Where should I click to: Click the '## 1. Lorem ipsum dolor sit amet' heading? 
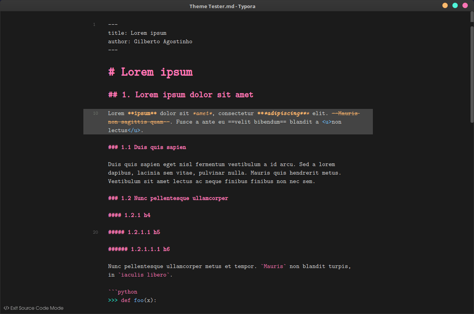click(x=181, y=95)
